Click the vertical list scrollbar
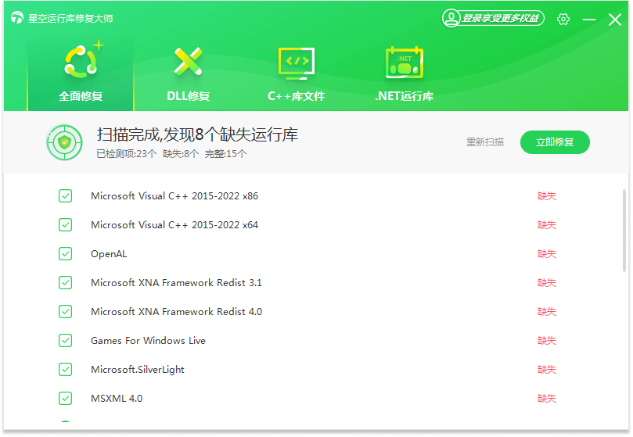 (624, 231)
